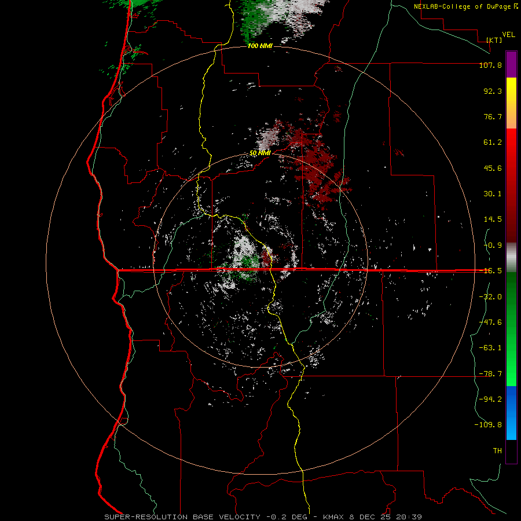Click the -63.1 velocity legend value
Image resolution: width=521 pixels, height=521 pixels.
(490, 348)
